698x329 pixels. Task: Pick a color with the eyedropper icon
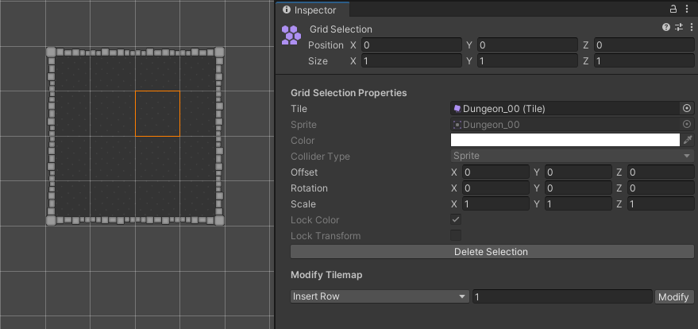coord(688,141)
